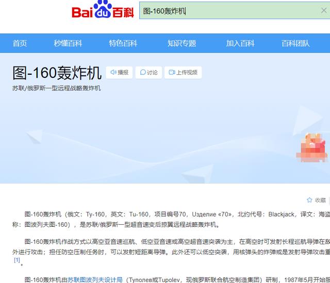330x283 pixels.
Task: Click the pixelated gift image at the banner's right edge
Action: coord(312,147)
